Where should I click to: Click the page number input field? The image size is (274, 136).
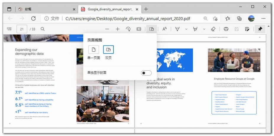click(x=22, y=29)
